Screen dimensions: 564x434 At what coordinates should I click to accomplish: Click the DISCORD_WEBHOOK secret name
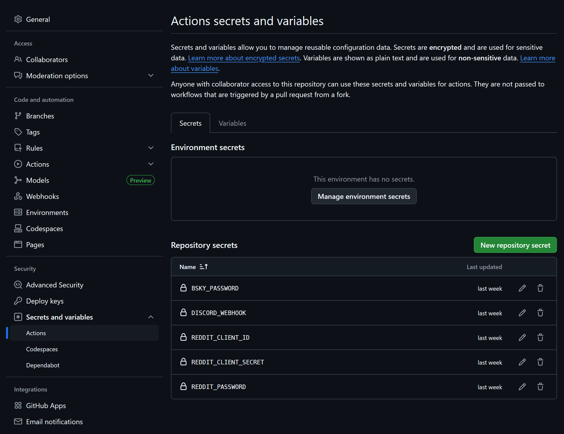[x=218, y=313]
